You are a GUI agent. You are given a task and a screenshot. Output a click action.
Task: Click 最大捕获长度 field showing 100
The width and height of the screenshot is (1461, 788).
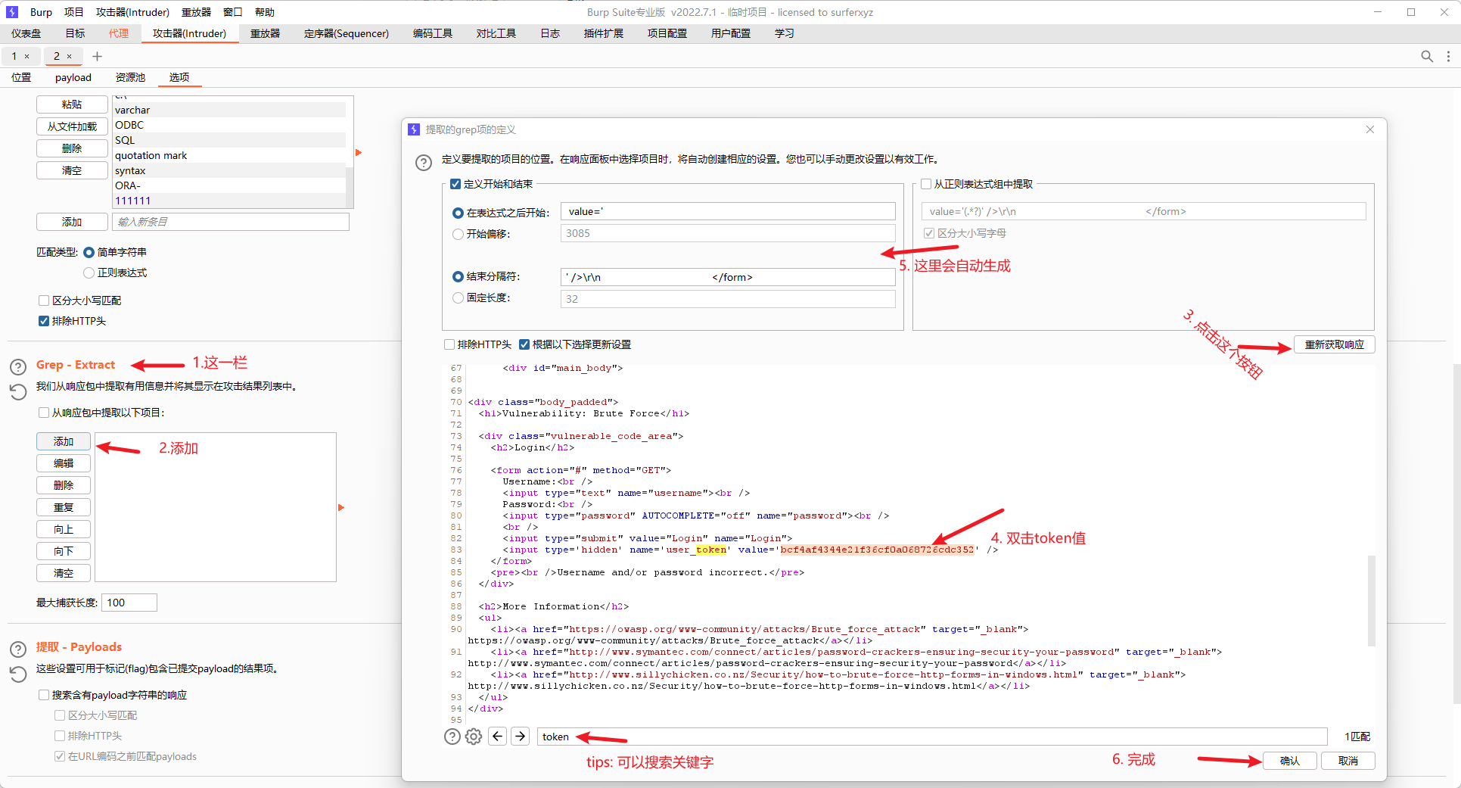click(x=129, y=603)
